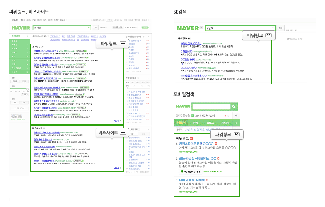Open the 나의 경쟁력! 네이버 mobile ad title
Viewport: 325px width, 207px height.
click(192, 180)
